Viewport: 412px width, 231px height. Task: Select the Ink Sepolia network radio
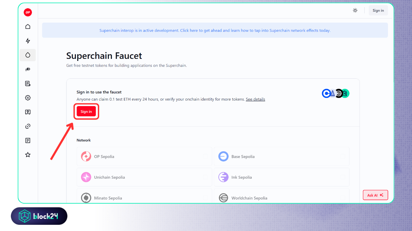[342, 177]
